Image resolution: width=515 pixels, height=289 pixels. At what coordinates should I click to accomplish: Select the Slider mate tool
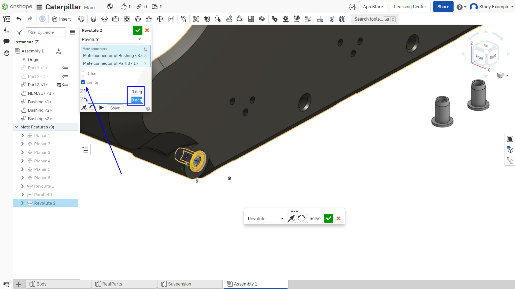[x=116, y=19]
